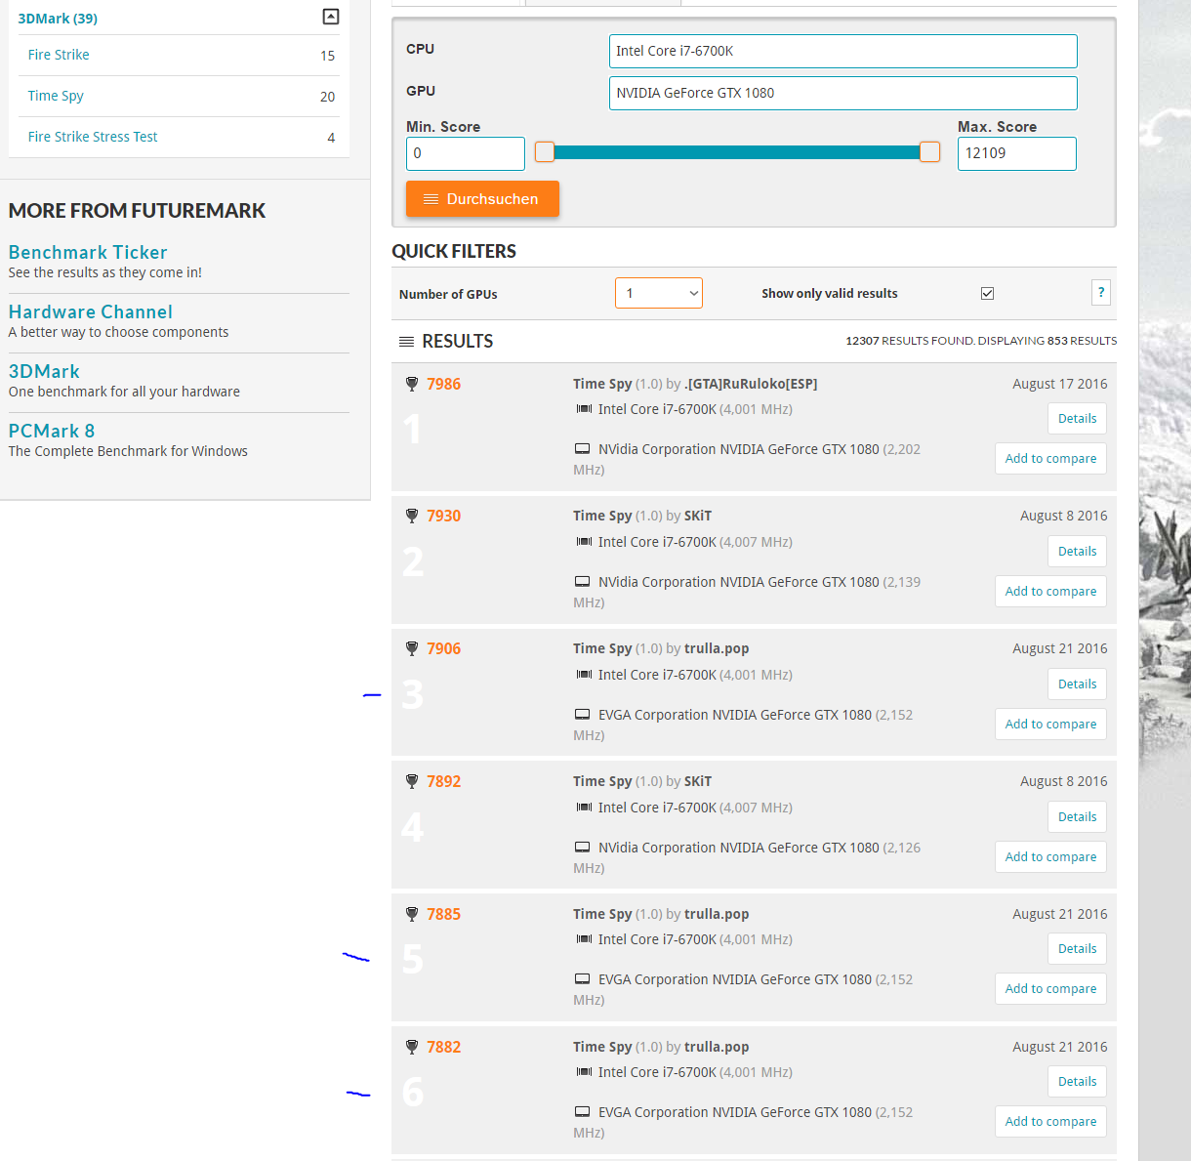Image resolution: width=1191 pixels, height=1161 pixels.
Task: Click the date August 8 2016 in result 2
Action: tap(1063, 516)
